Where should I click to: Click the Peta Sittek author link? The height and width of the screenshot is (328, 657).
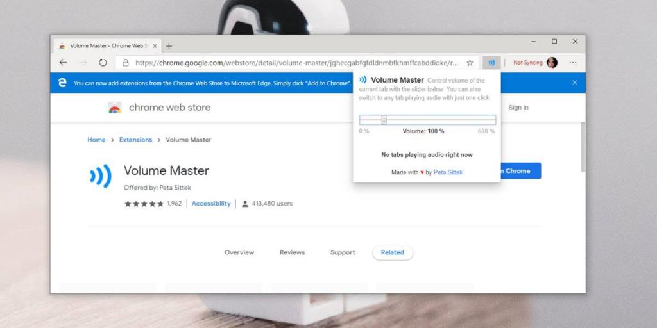point(448,172)
